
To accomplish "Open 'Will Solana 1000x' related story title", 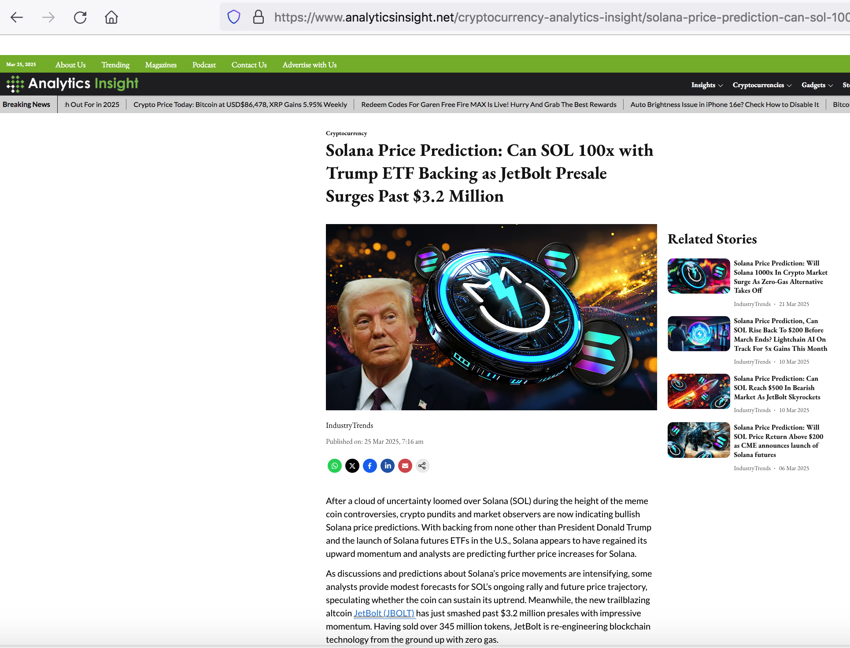I will tap(780, 277).
